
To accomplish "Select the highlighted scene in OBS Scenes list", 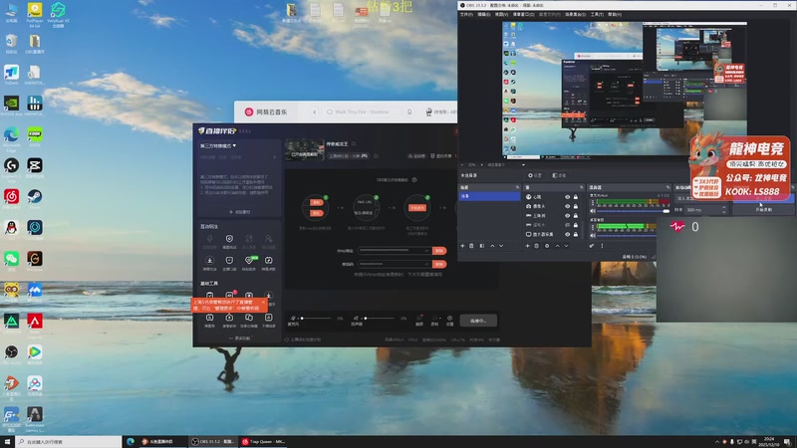I will click(489, 196).
